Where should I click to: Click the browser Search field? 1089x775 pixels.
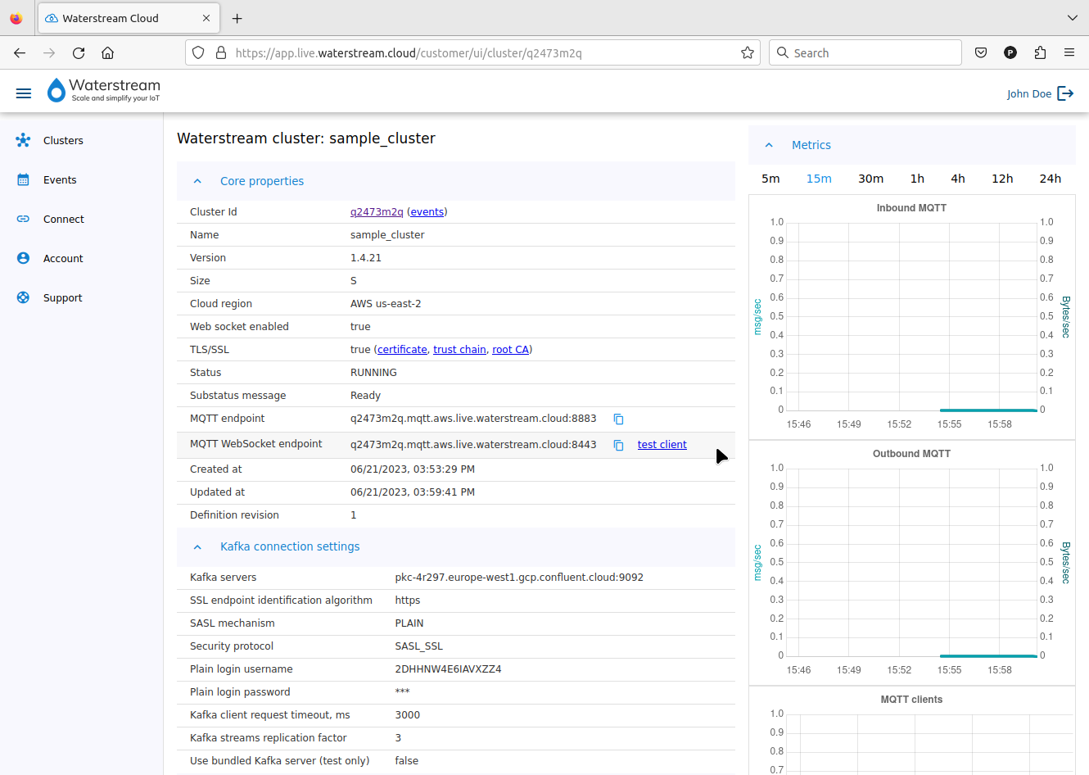[865, 52]
